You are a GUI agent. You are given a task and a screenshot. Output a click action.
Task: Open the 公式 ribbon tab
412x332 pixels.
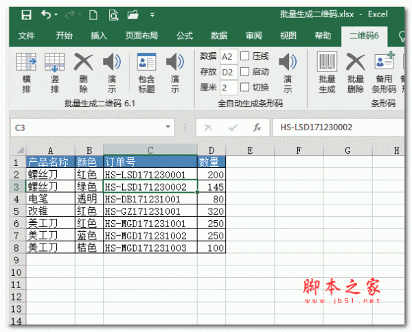click(x=185, y=36)
